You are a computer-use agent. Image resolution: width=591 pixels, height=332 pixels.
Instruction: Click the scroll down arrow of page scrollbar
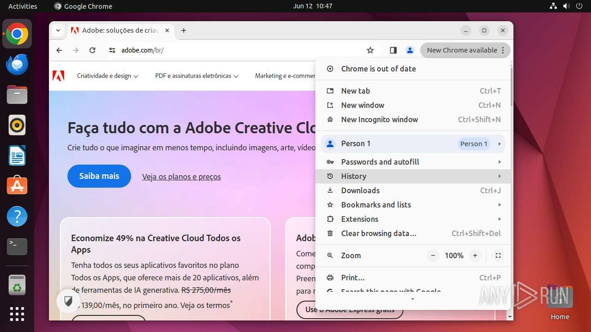coord(510,317)
